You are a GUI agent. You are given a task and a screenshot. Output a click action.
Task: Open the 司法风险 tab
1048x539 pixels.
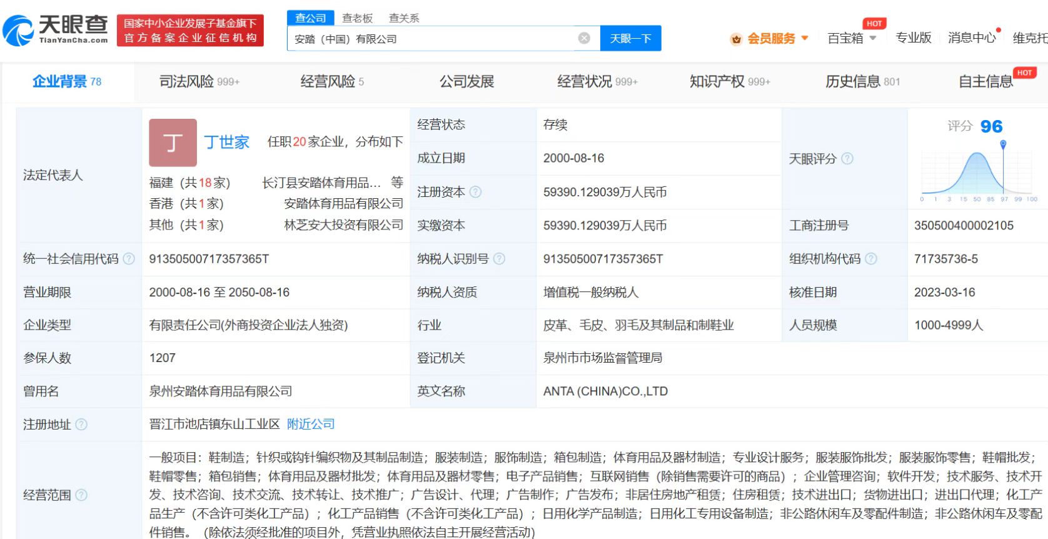199,81
